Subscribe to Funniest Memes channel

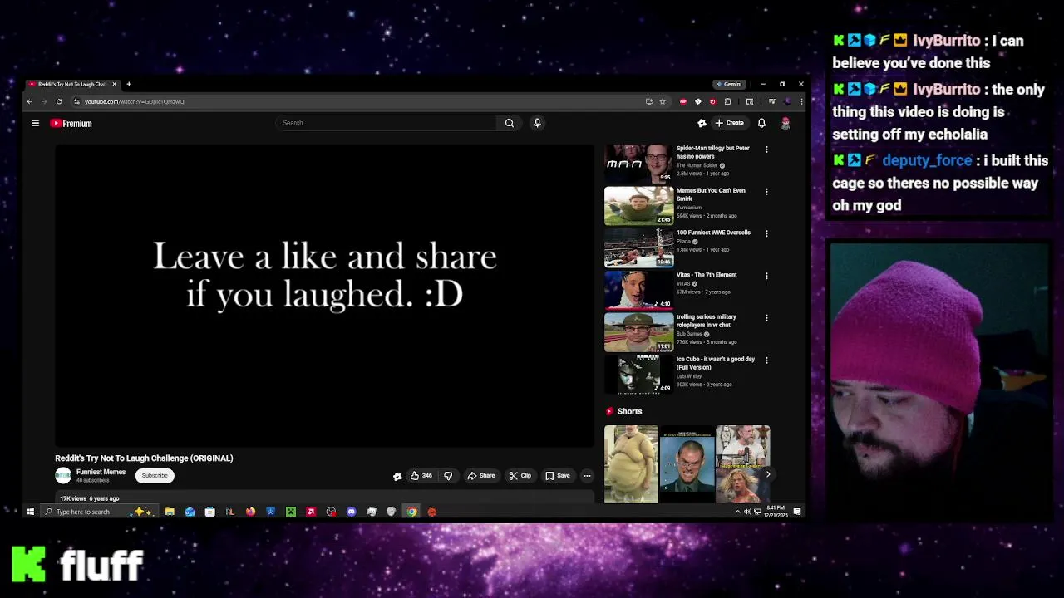click(x=155, y=476)
